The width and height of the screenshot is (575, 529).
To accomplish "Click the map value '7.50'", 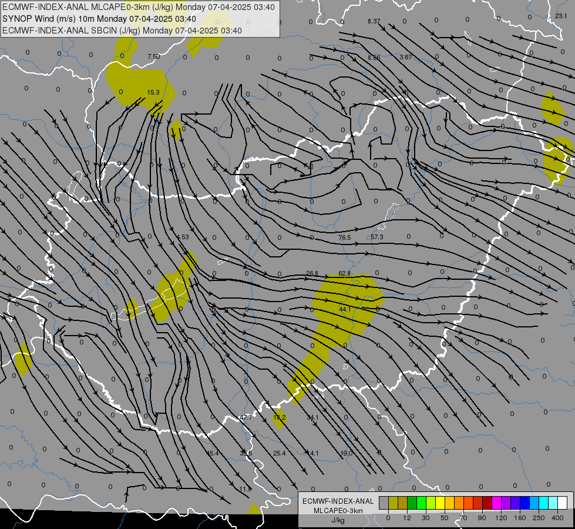I will [x=154, y=56].
